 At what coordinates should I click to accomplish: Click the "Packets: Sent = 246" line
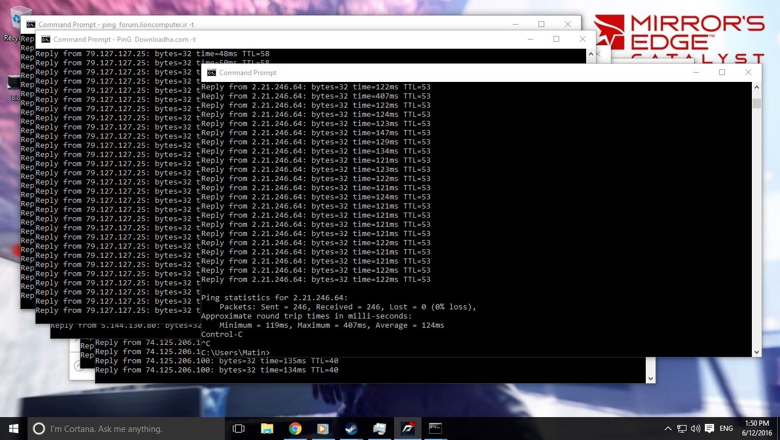click(x=348, y=307)
